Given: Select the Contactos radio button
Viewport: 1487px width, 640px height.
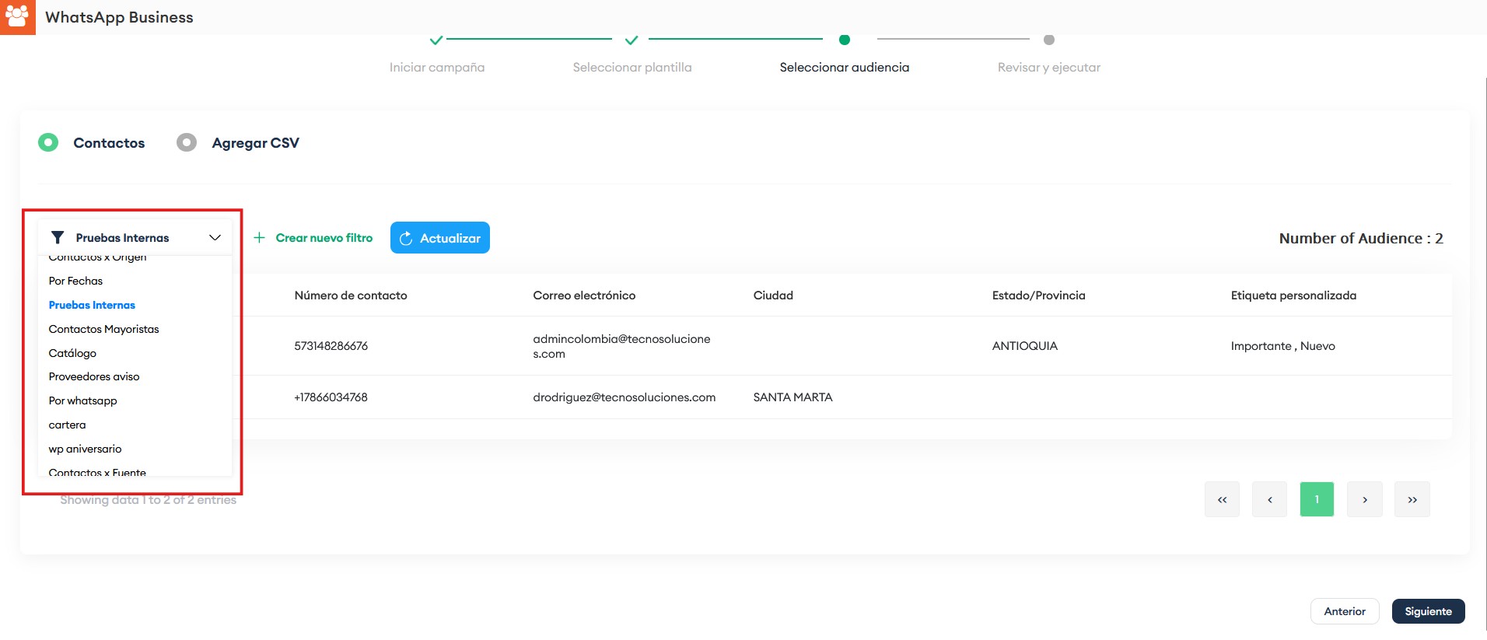Looking at the screenshot, I should pos(48,142).
